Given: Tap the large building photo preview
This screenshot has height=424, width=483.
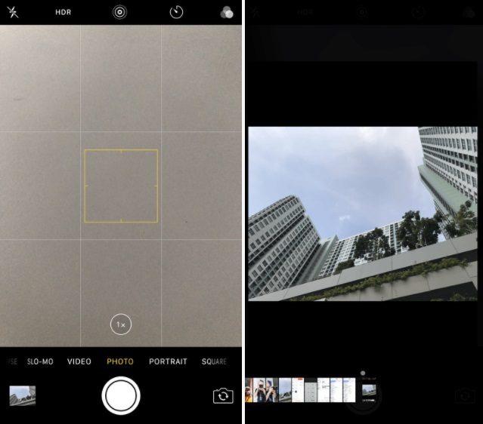Looking at the screenshot, I should [x=363, y=214].
